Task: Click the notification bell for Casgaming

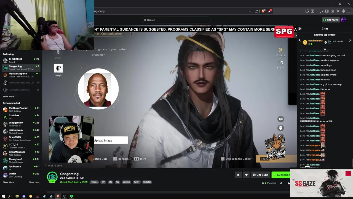Action: pyautogui.click(x=238, y=175)
